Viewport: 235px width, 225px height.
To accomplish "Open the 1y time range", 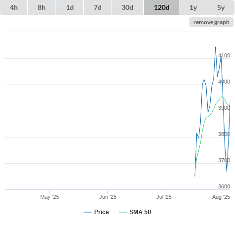I will pyautogui.click(x=193, y=7).
